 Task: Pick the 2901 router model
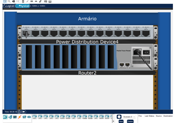pos(51,117)
